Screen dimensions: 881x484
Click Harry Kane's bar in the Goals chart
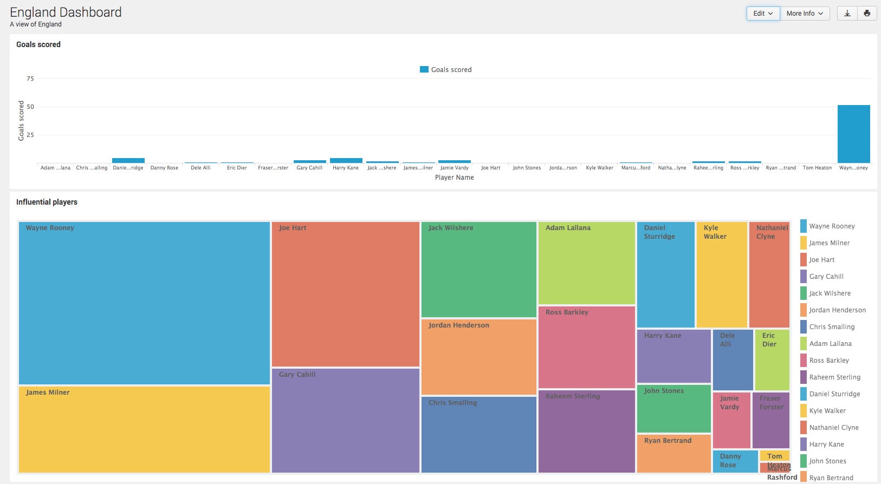coord(346,160)
